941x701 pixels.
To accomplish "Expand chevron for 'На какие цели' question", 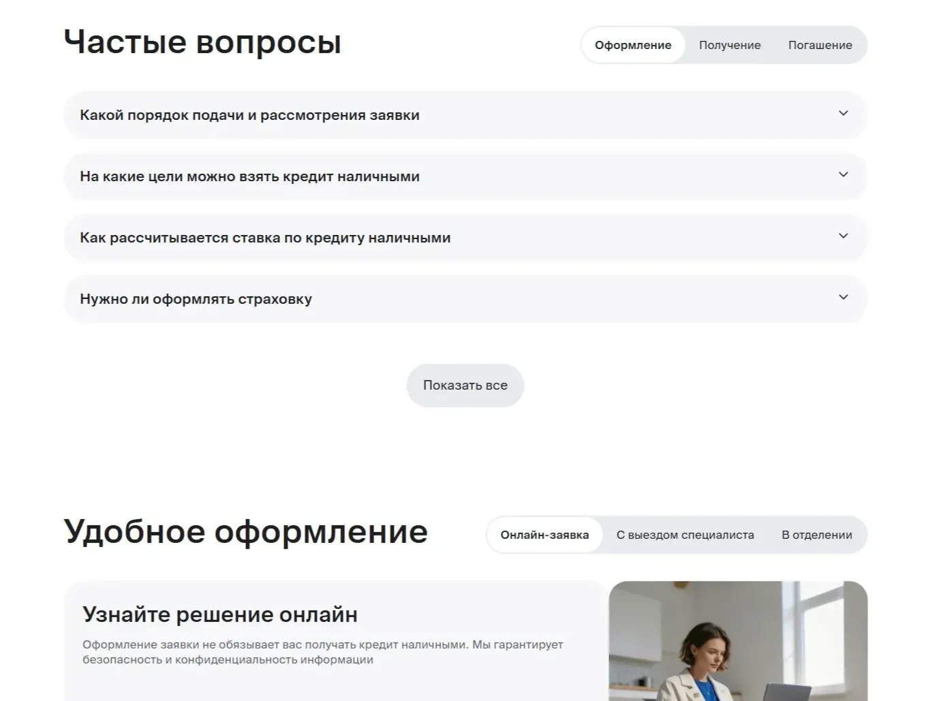I will click(843, 174).
